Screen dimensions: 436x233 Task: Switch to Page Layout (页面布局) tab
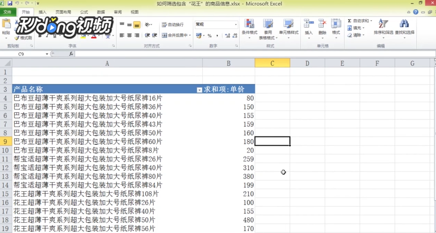click(x=63, y=12)
